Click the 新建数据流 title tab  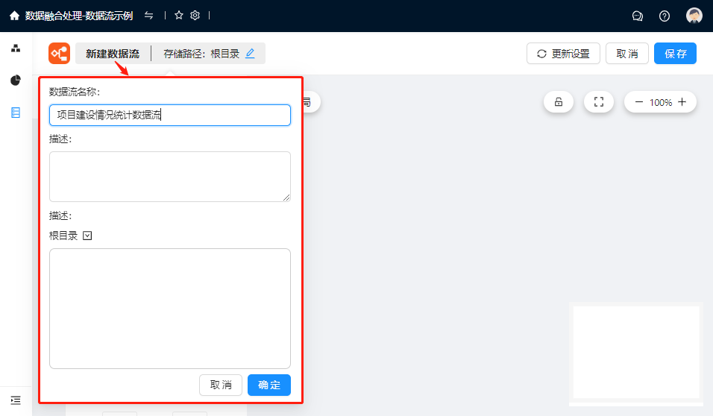pyautogui.click(x=113, y=54)
